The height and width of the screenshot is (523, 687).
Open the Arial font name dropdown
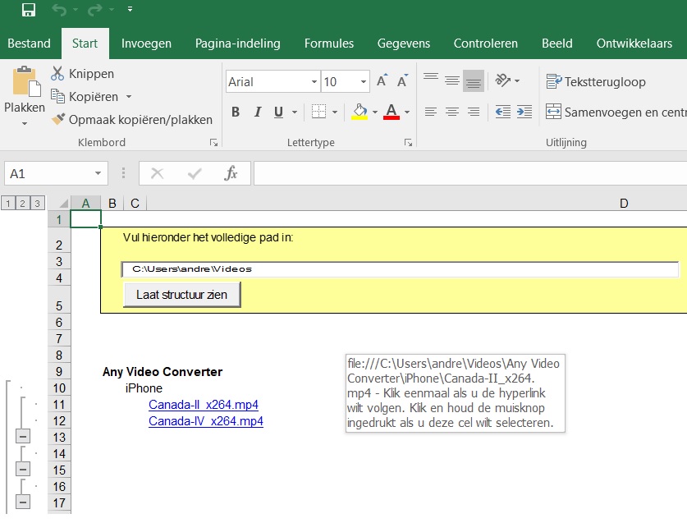(x=314, y=82)
